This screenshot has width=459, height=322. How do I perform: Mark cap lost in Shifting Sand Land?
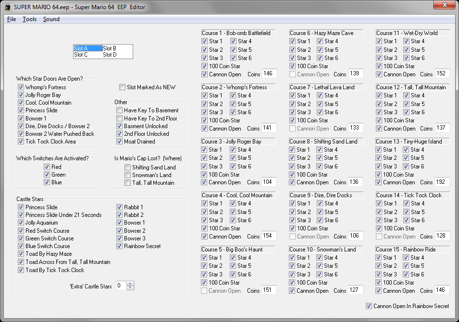[x=128, y=167]
